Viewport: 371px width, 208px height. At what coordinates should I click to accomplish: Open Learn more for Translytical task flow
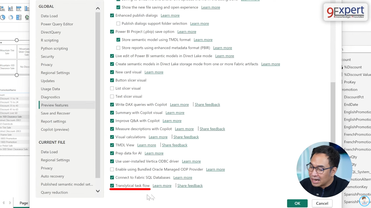click(162, 185)
